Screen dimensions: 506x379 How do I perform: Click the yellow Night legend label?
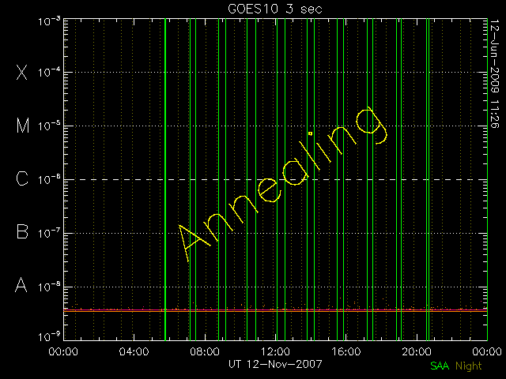click(469, 366)
